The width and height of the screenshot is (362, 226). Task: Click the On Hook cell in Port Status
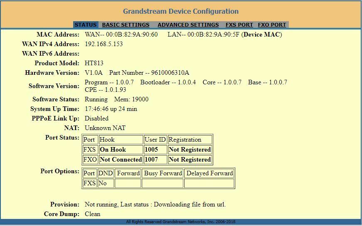[x=121, y=150]
